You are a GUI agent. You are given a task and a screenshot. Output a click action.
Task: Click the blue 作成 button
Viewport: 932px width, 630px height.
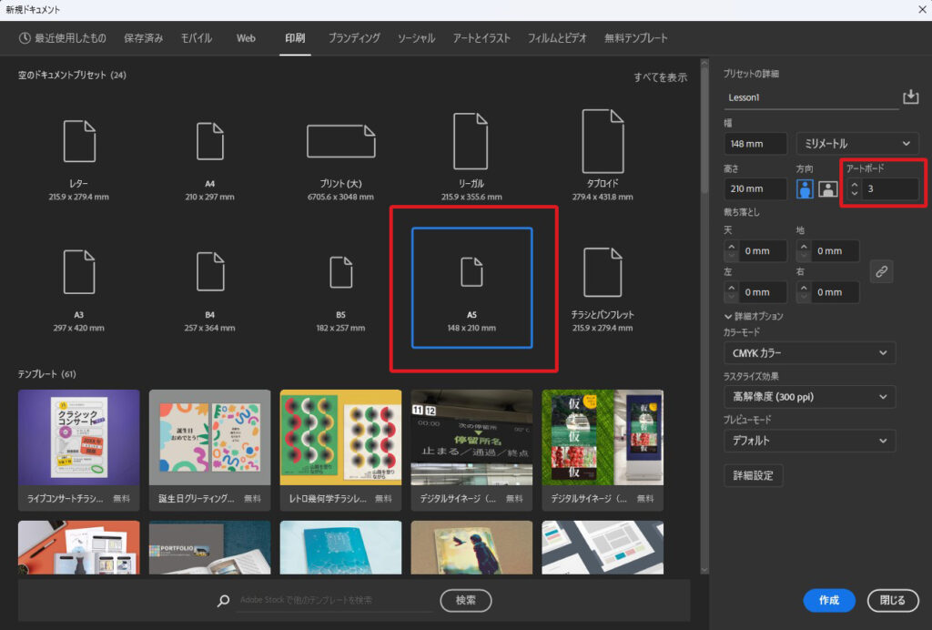click(x=828, y=600)
